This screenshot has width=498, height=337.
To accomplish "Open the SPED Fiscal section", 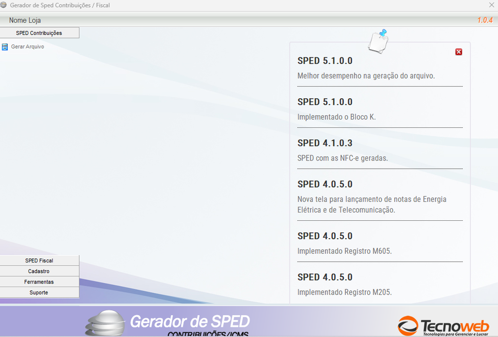I will [x=39, y=261].
